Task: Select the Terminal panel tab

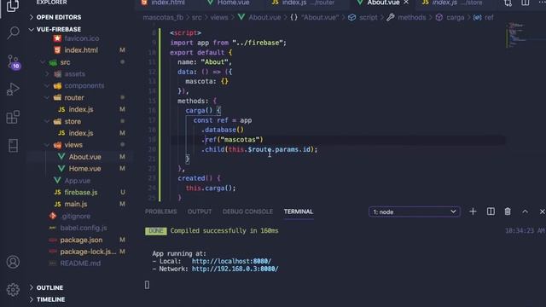Action: (299, 211)
